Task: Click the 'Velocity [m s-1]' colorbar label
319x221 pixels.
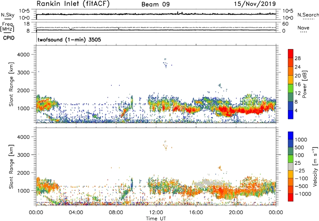Action: [x=315, y=166]
